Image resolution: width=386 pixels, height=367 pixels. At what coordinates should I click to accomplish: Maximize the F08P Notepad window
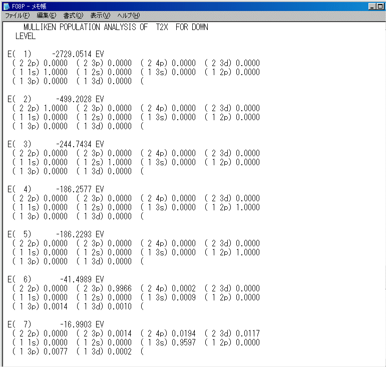point(380,7)
